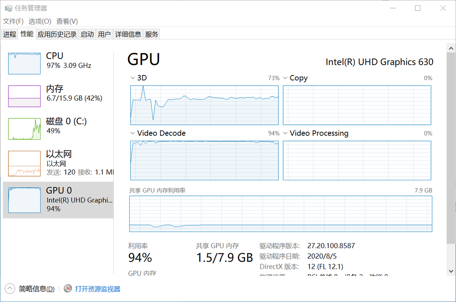This screenshot has height=302, width=456.
Task: Click the 简略信息(D) button
Action: tap(37, 289)
